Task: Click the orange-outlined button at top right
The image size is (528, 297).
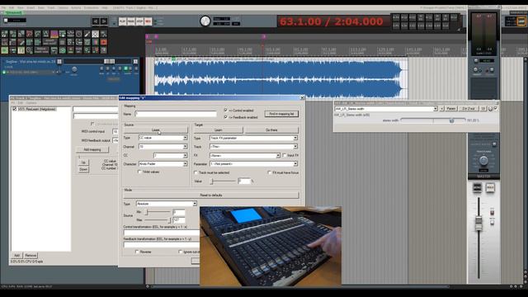Action: tap(521, 21)
